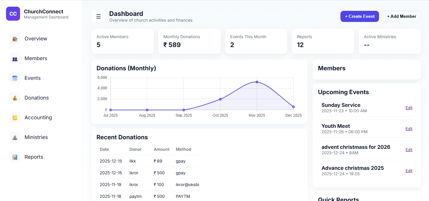Screen dimensions: 429x201
Task: Open the Monthly Donations summary card
Action: tap(189, 41)
